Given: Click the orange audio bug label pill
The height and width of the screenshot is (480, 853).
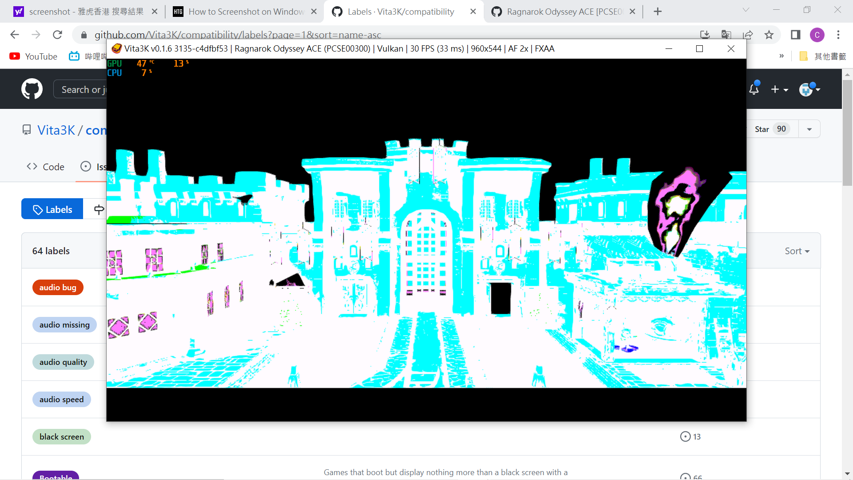Looking at the screenshot, I should click(x=57, y=287).
